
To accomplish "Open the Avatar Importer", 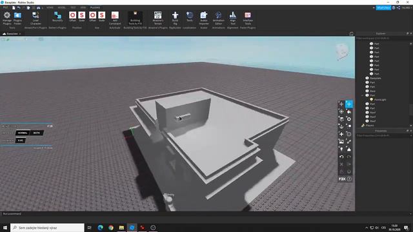I will point(204,18).
